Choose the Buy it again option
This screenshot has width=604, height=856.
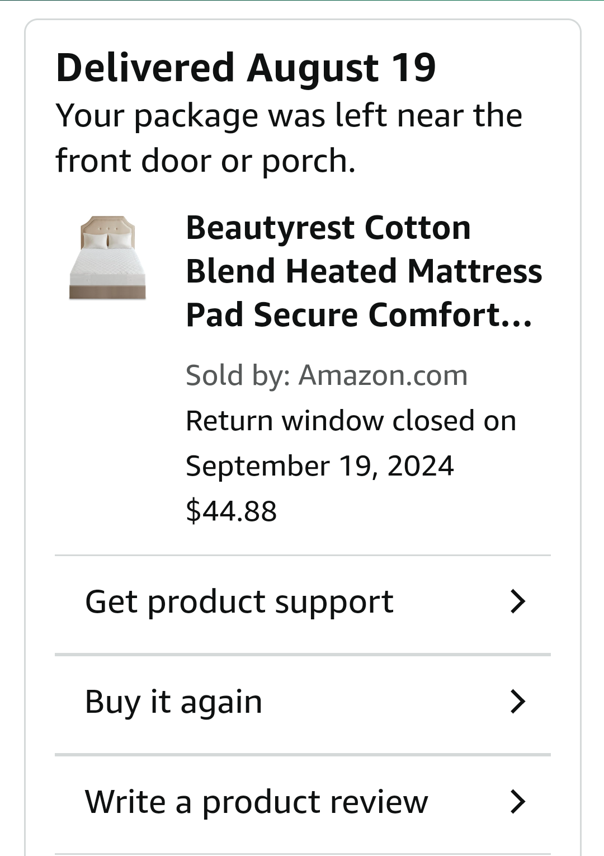303,704
